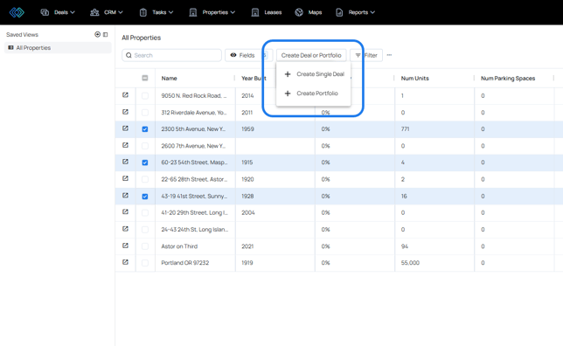The image size is (563, 346).
Task: Open record for 43-19 41st Street
Action: point(125,196)
